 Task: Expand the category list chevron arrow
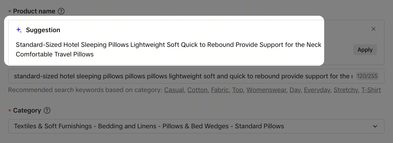(x=375, y=126)
